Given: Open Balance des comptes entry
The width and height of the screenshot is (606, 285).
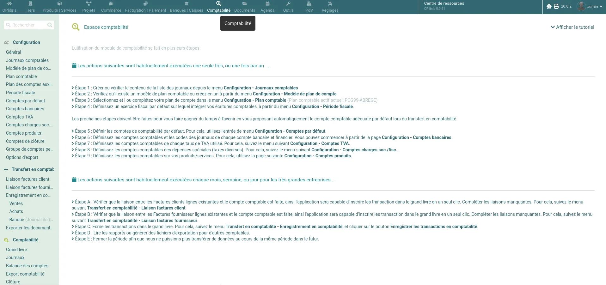Looking at the screenshot, I should pos(27,266).
